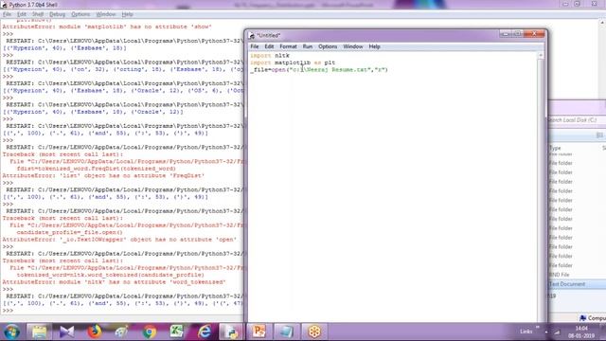Open Shell menu in Python Shell window
The height and width of the screenshot is (341, 606).
[x=38, y=14]
